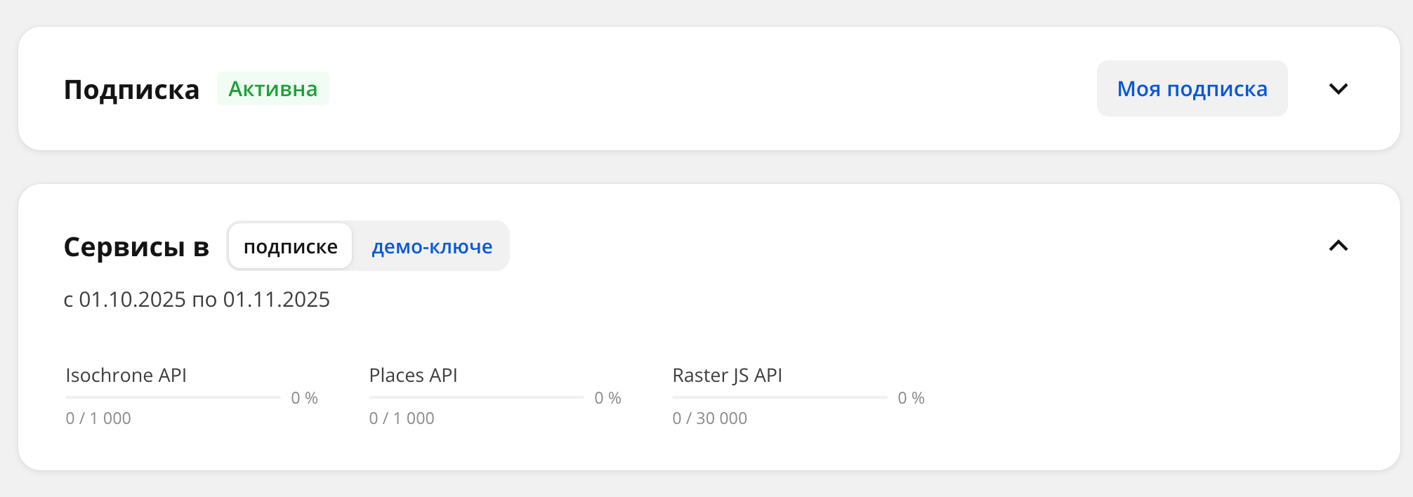Click the Raster JS API usage progress bar
This screenshot has width=1413, height=497.
point(780,397)
